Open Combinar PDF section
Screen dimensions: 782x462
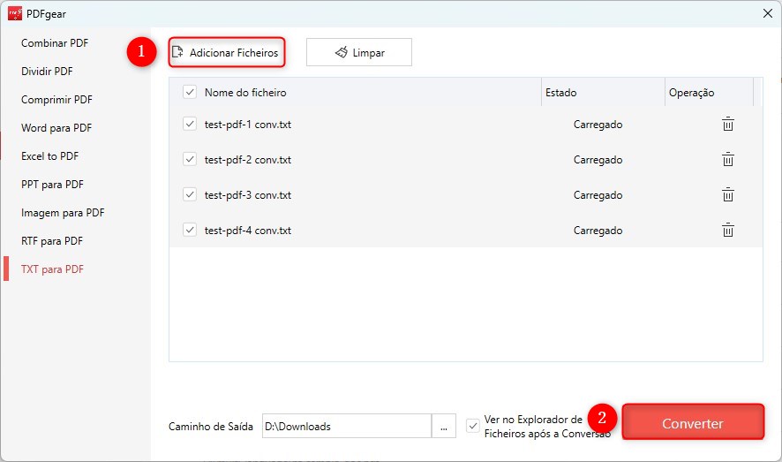55,43
